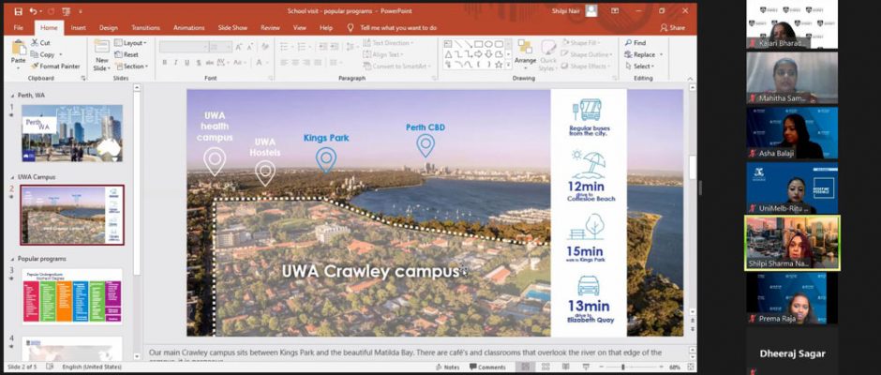
Task: Select the Rectangle shape in shapes gallery
Action: pyautogui.click(x=478, y=43)
